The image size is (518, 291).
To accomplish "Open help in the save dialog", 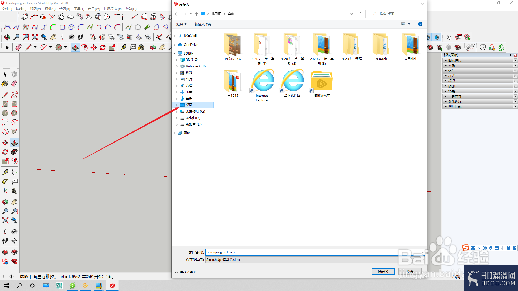I will coord(420,24).
